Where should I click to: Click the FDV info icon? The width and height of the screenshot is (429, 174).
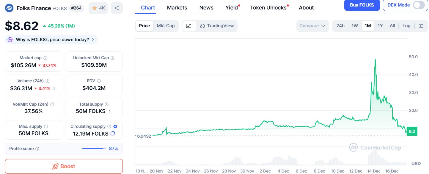(x=99, y=81)
